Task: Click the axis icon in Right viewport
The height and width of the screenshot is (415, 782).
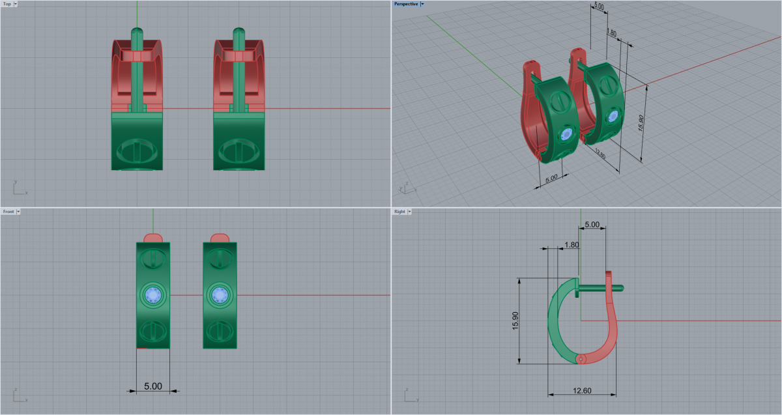Action: pyautogui.click(x=410, y=395)
